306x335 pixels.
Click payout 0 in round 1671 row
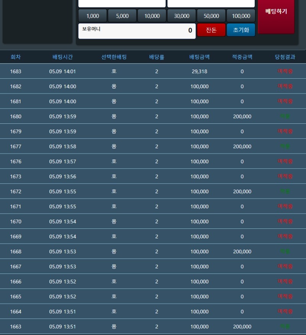[242, 206]
